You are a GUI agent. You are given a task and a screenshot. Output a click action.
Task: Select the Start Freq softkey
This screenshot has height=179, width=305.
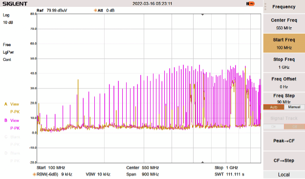[x=284, y=43]
